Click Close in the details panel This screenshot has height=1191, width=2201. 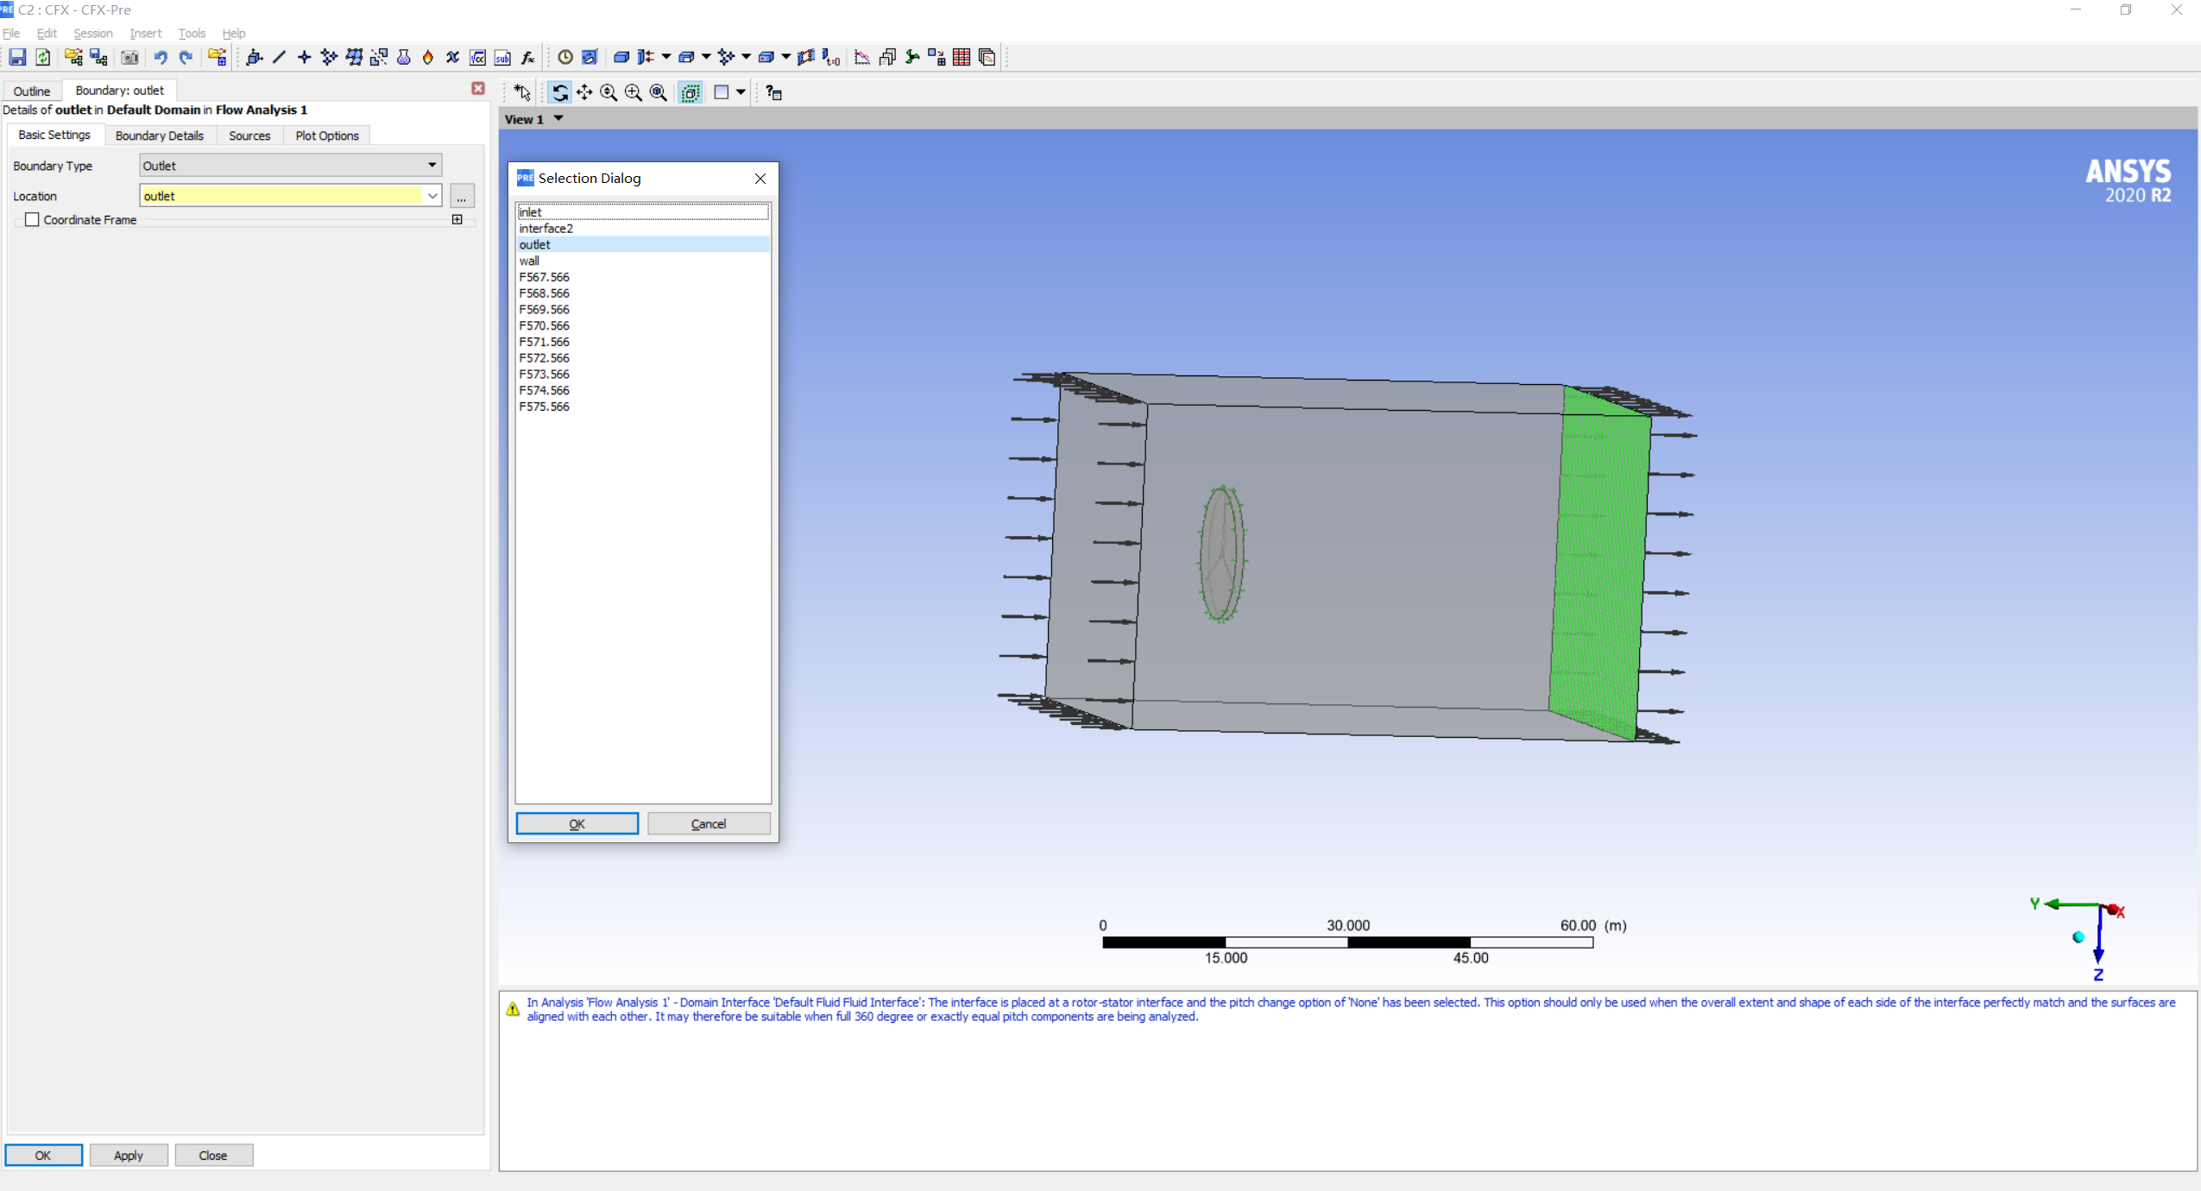tap(213, 1155)
